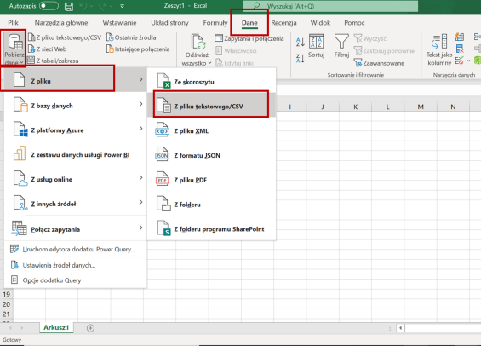Switch to Wstawianie tab
The height and width of the screenshot is (346, 481).
point(119,23)
